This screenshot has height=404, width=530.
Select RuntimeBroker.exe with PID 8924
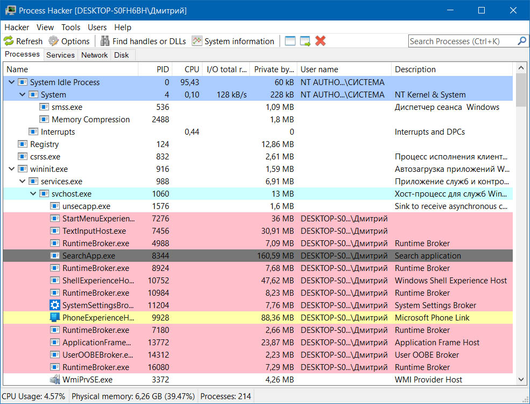[258, 268]
